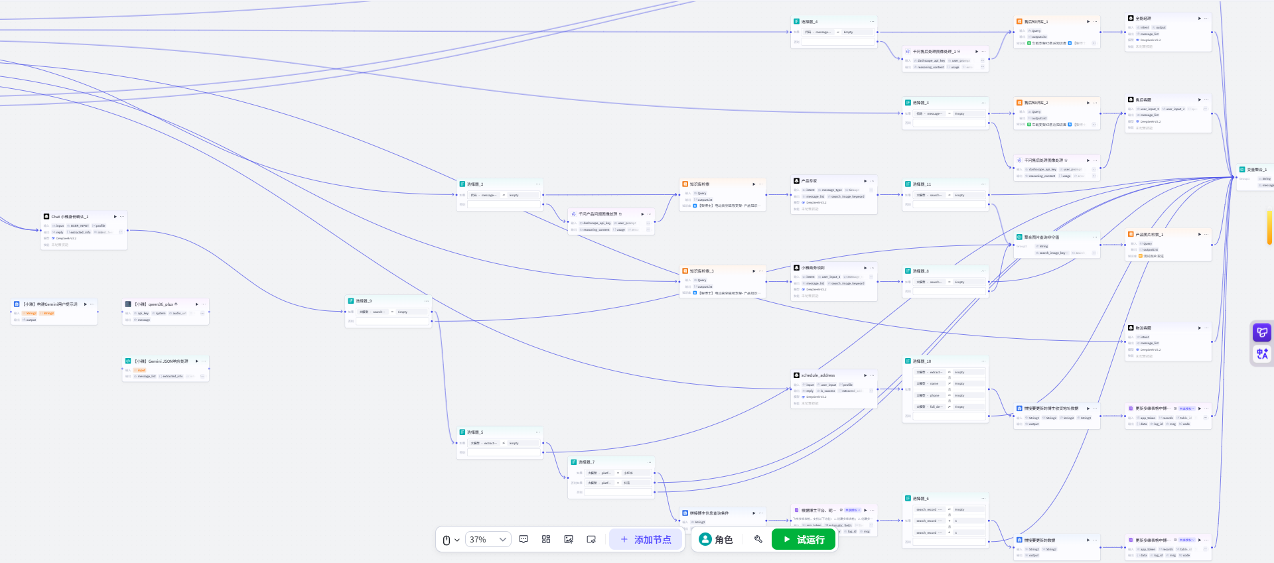The height and width of the screenshot is (563, 1274).
Task: Click the orange knowledge icon of 售后知识库_2
Action: tap(1019, 103)
